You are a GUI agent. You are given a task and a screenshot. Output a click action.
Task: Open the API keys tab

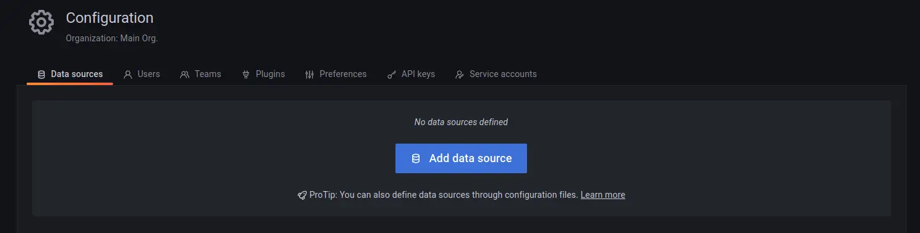coord(411,74)
